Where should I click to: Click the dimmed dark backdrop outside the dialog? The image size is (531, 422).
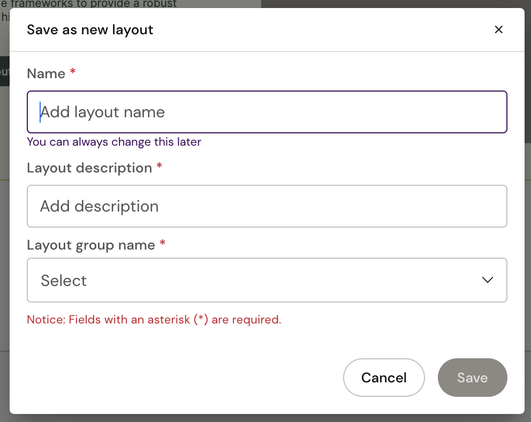click(x=396, y=4)
